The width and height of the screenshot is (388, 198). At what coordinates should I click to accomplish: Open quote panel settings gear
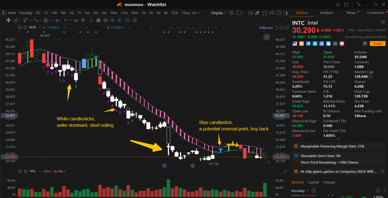(x=383, y=22)
